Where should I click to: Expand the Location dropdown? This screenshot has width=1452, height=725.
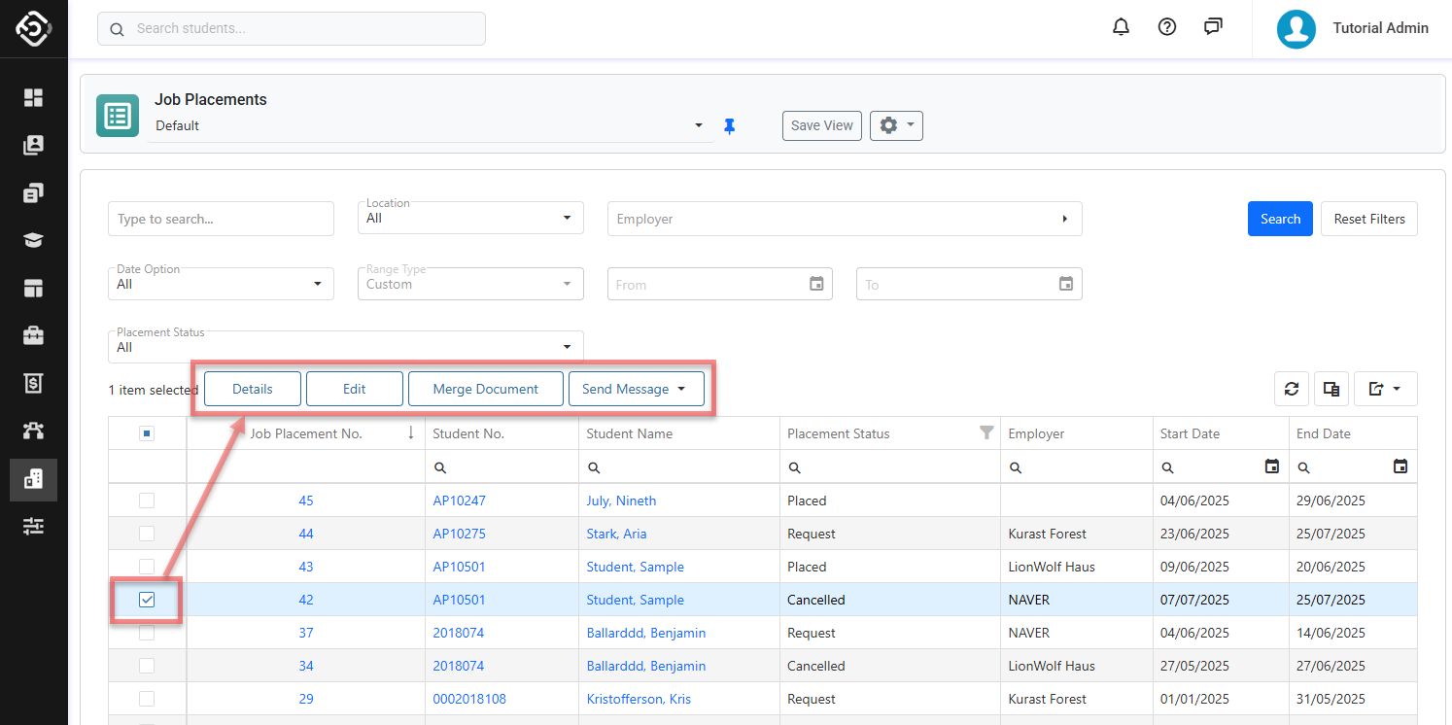tap(470, 219)
